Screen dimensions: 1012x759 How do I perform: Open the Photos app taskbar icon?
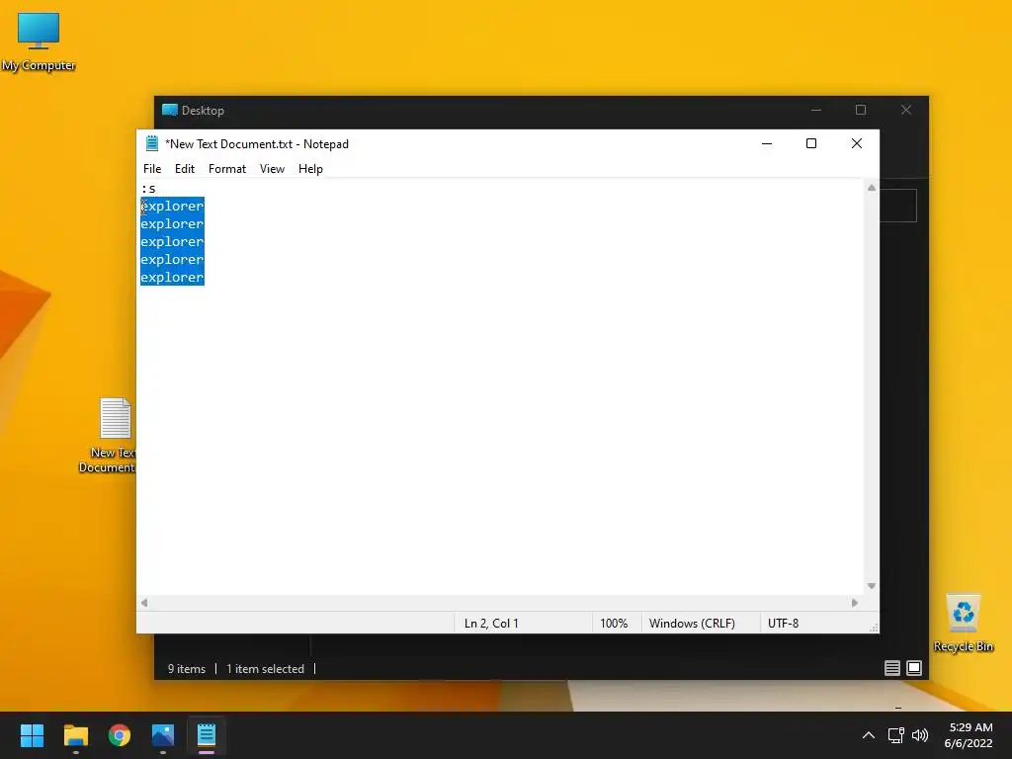tap(163, 735)
